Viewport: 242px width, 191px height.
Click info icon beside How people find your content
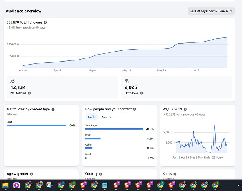pos(135,109)
